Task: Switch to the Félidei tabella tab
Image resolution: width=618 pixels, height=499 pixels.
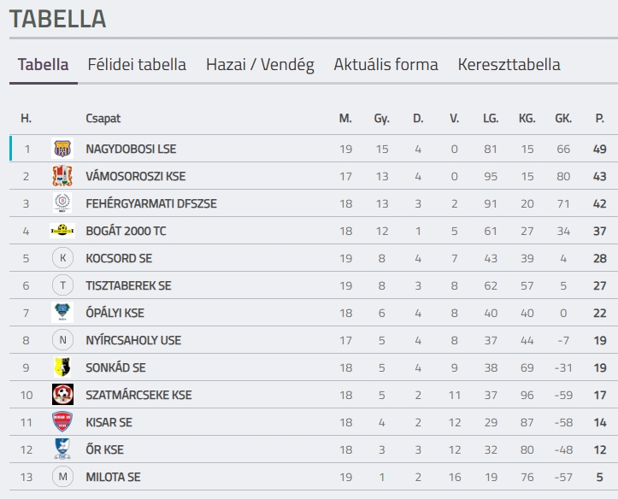Action: tap(137, 65)
